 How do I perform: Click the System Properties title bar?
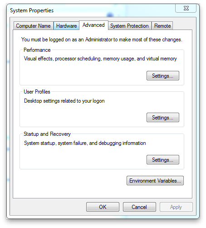91,10
